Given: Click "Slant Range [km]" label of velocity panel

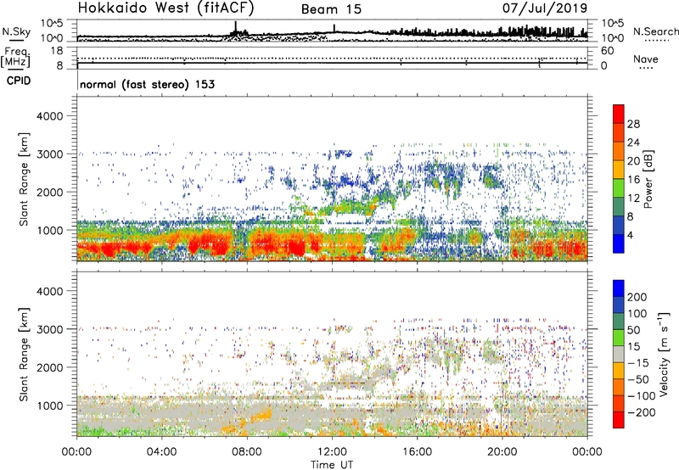Looking at the screenshot, I should coord(24,355).
